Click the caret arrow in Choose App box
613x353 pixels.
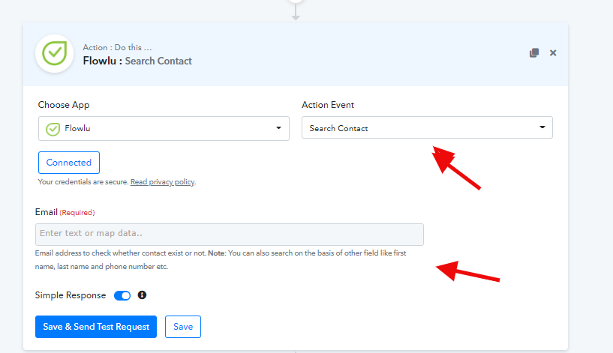point(279,128)
